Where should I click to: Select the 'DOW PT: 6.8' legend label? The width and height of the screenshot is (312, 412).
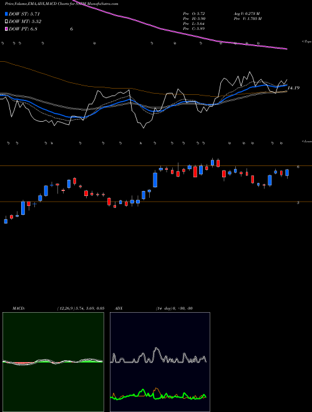(x=23, y=29)
